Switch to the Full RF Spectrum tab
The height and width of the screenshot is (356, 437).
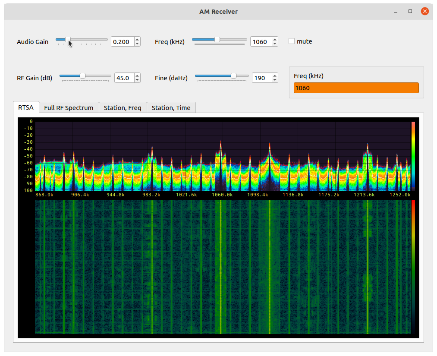click(69, 108)
